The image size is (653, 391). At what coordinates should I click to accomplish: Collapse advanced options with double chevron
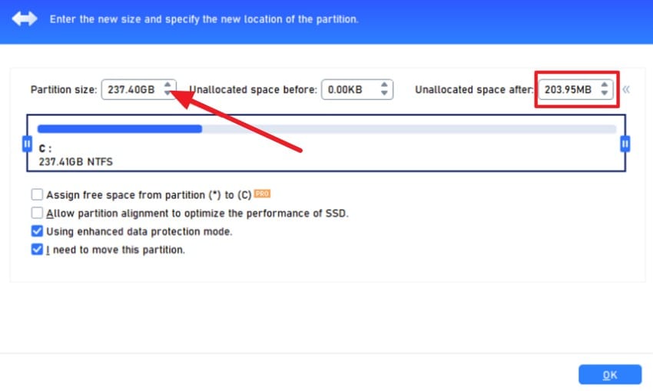click(626, 90)
